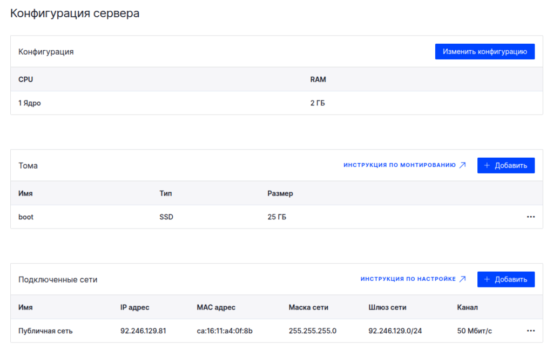The image size is (553, 356).
Task: Select the subnet mask 255.255.255.0
Action: (x=312, y=331)
